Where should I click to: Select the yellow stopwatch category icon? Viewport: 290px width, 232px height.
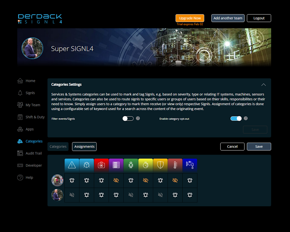pyautogui.click(x=146, y=165)
